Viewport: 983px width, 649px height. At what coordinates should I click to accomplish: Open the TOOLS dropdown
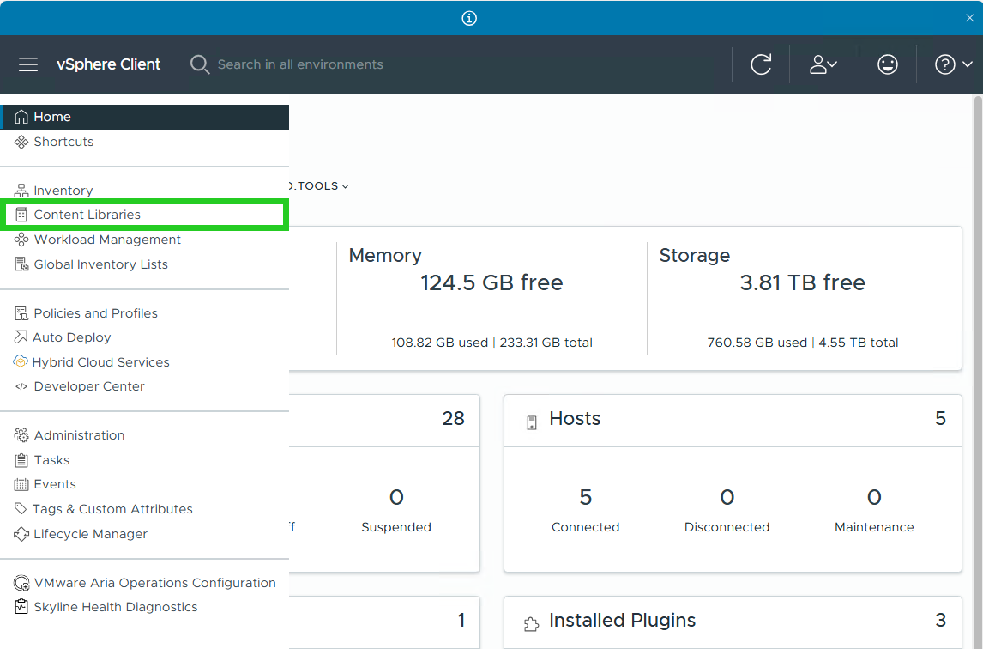pos(317,185)
